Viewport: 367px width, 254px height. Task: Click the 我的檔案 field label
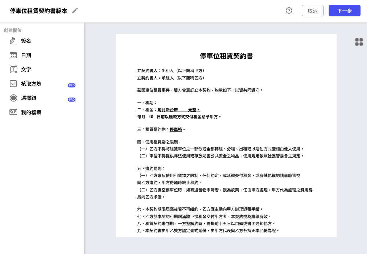31,112
